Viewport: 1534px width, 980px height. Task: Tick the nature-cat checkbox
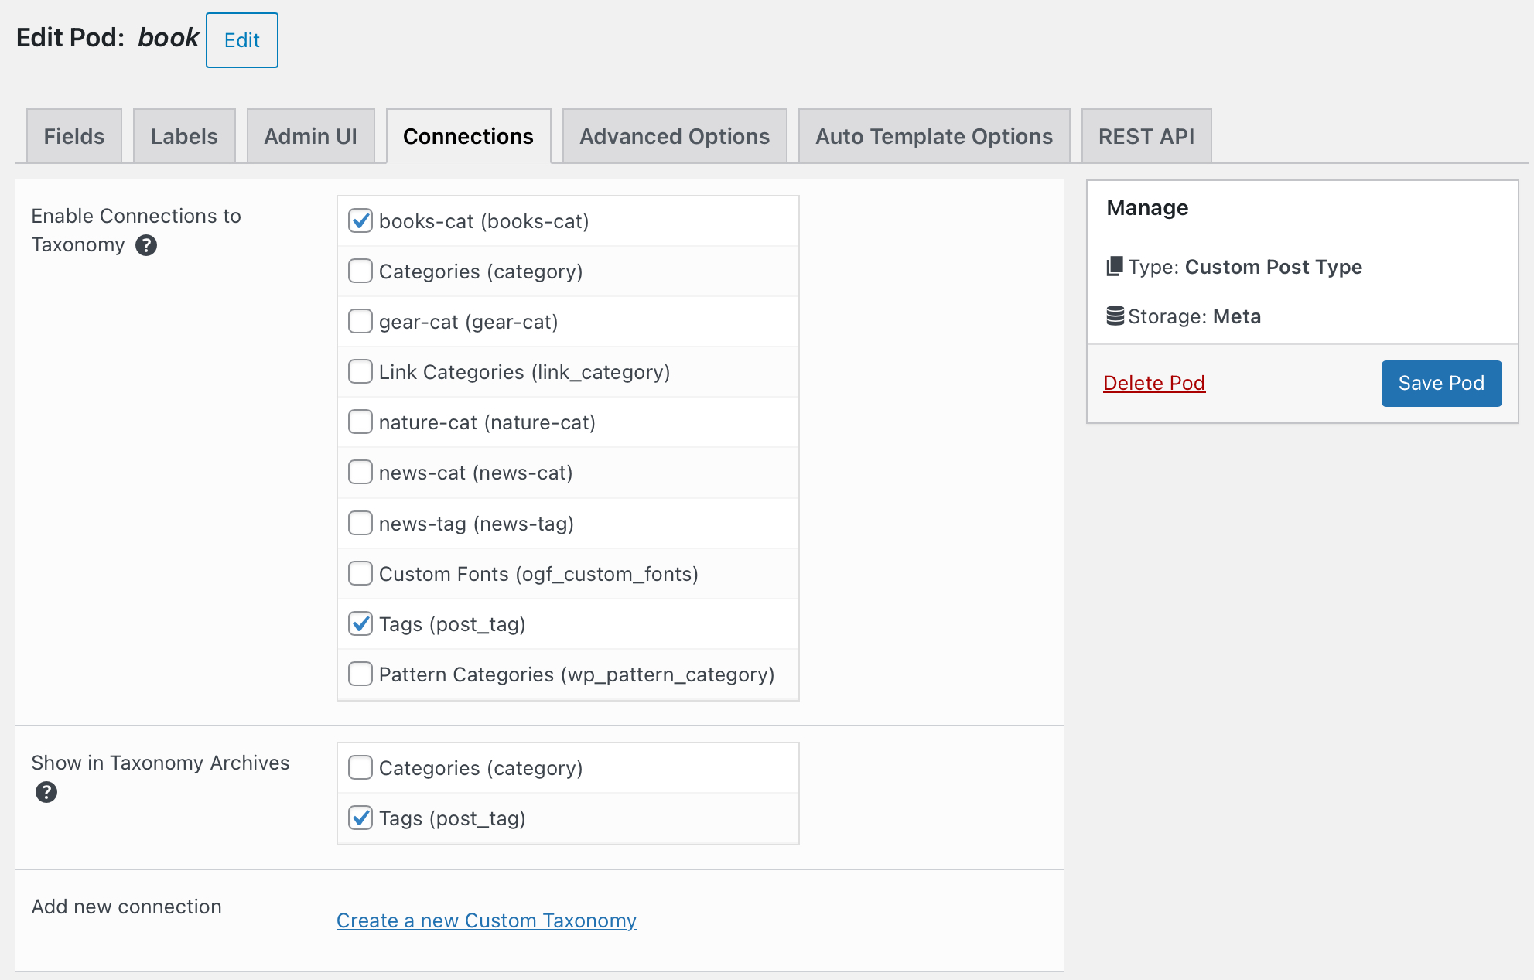pos(360,422)
